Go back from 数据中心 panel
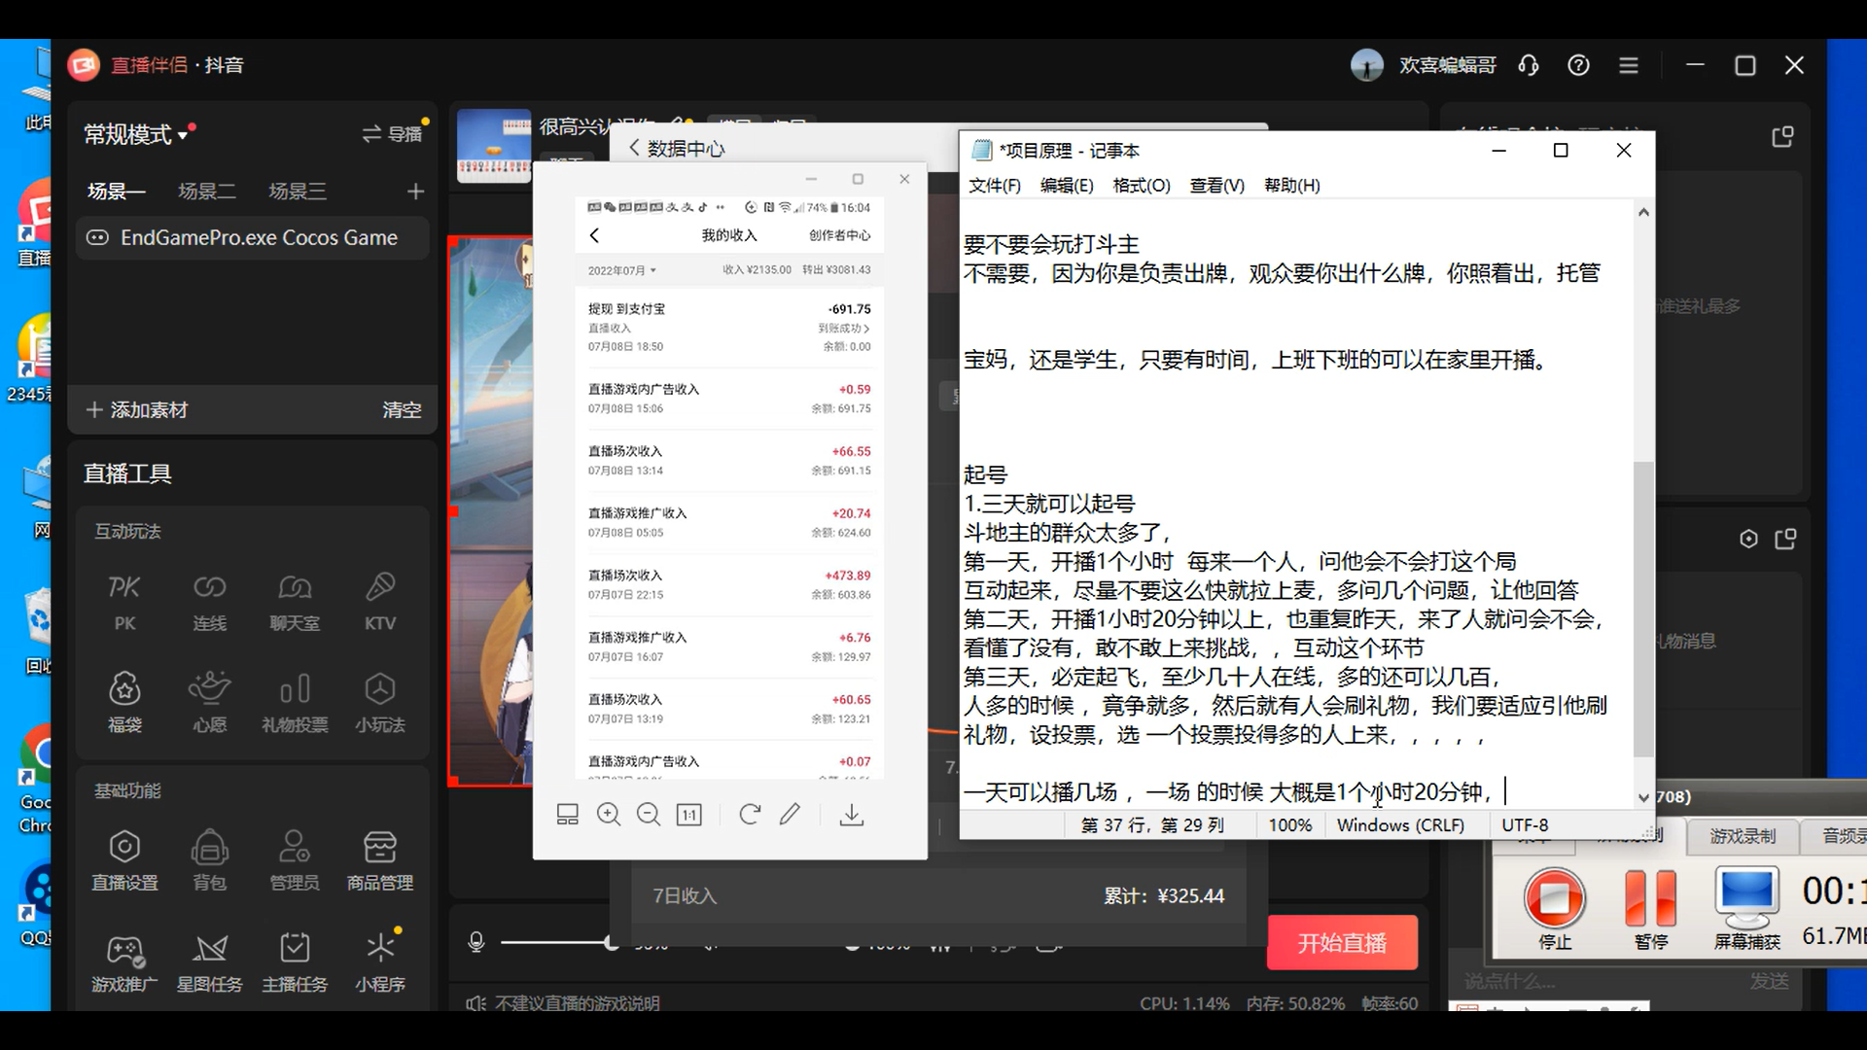 pyautogui.click(x=634, y=148)
